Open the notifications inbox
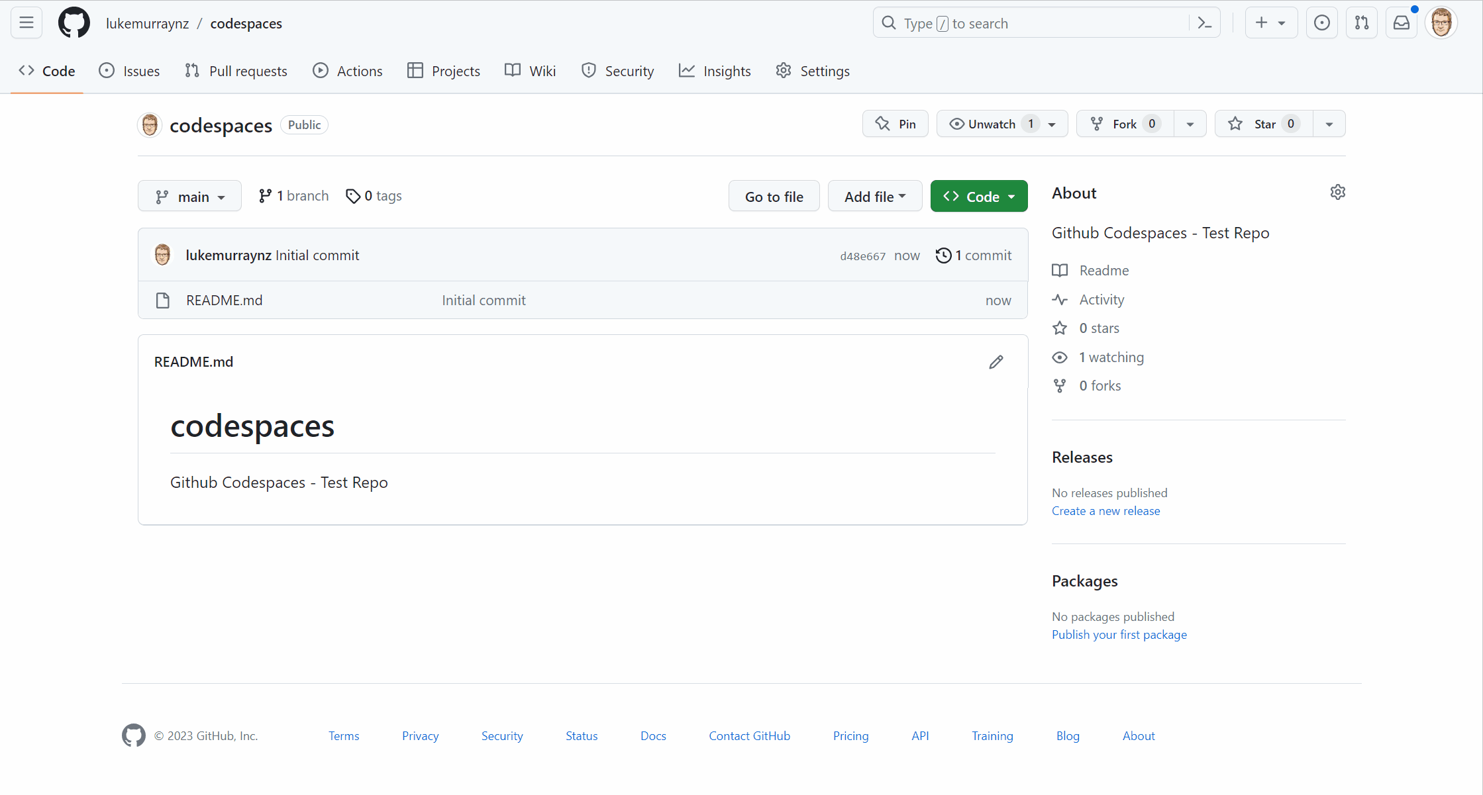The height and width of the screenshot is (795, 1483). point(1401,23)
